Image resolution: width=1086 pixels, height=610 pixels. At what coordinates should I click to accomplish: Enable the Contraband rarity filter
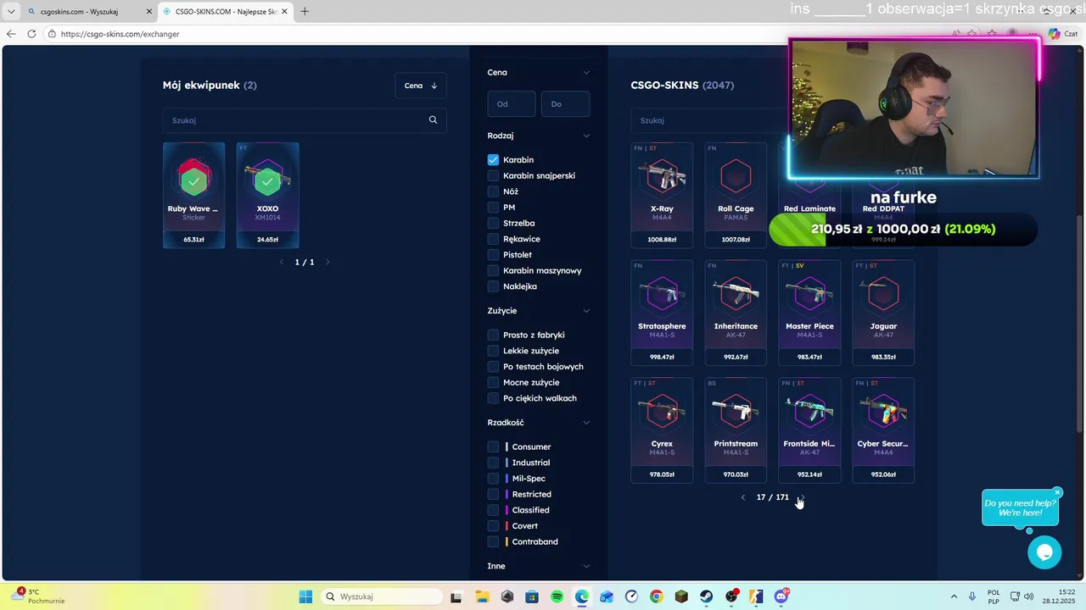[x=493, y=541]
